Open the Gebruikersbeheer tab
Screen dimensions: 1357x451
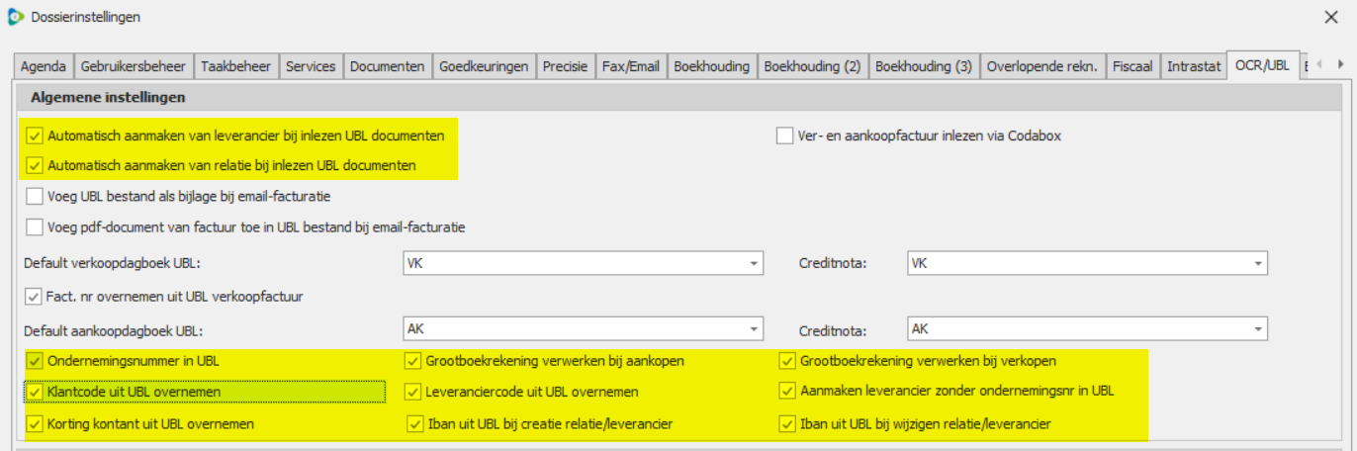click(x=134, y=66)
